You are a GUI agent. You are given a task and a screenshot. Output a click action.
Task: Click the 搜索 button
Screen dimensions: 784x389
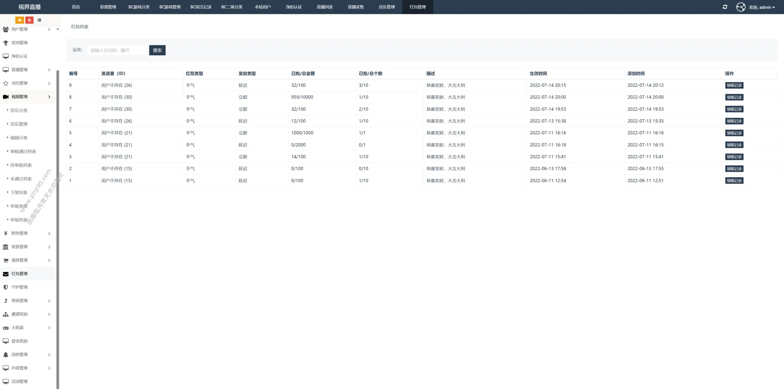point(157,50)
